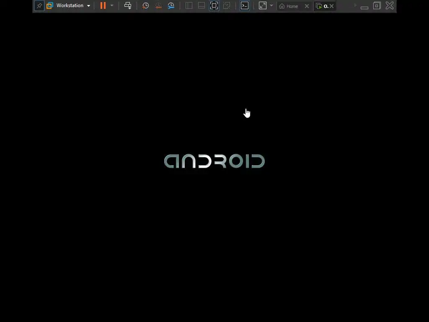Suspend the virtual machine with pause button

[x=103, y=5]
